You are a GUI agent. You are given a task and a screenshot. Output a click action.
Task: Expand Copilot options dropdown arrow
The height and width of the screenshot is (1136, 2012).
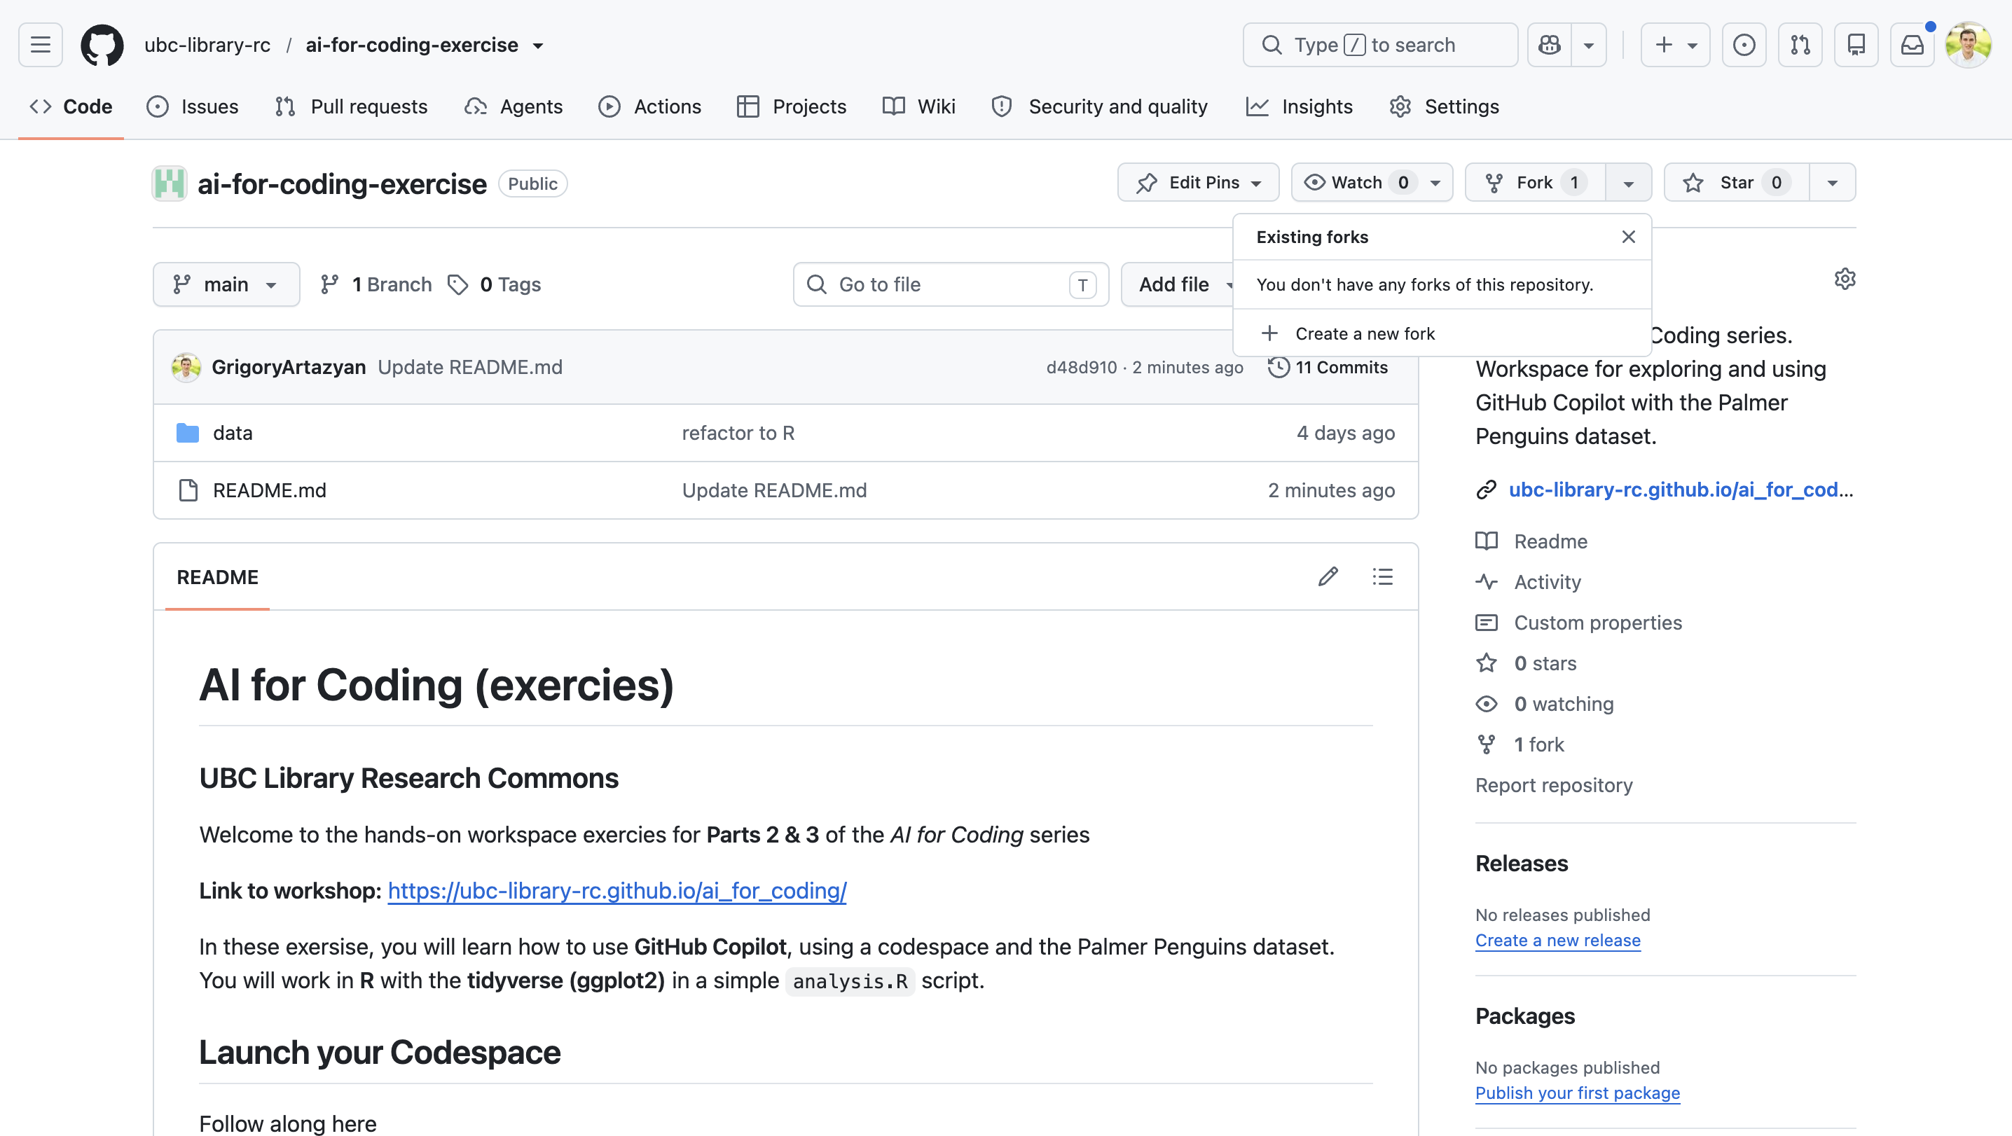(1589, 45)
